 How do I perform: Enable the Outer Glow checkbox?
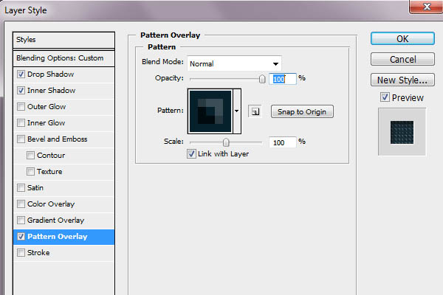(x=21, y=107)
